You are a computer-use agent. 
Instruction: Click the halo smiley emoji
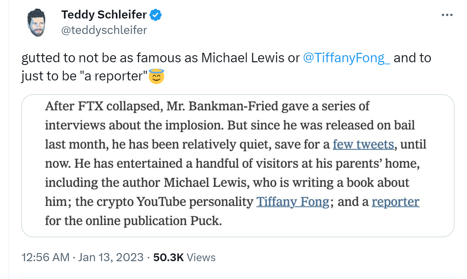coord(156,77)
